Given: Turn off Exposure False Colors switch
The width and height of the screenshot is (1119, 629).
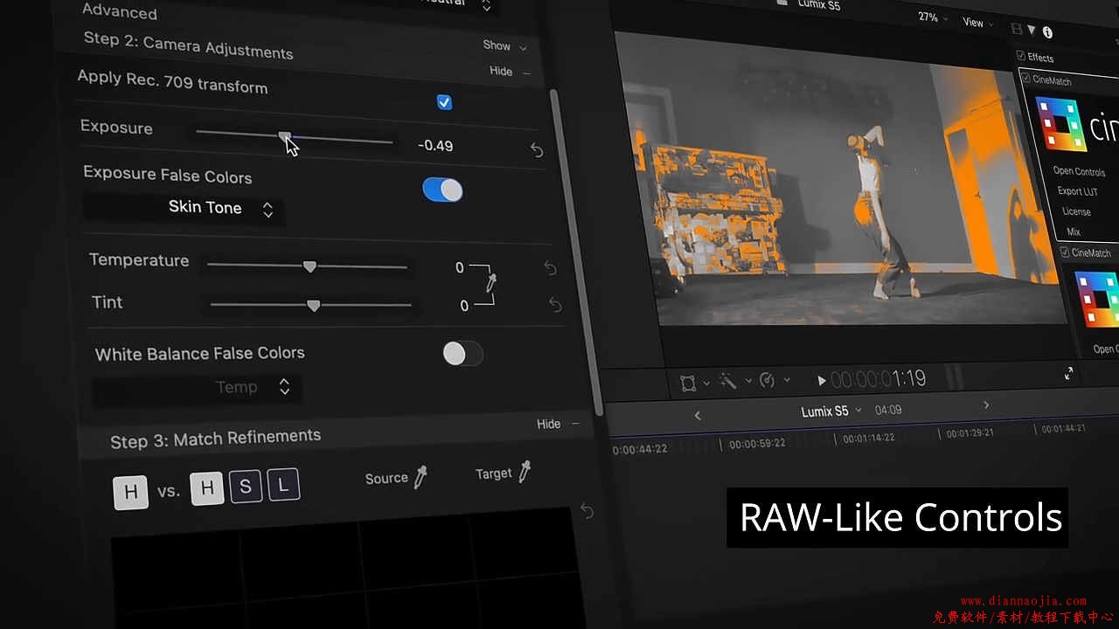Looking at the screenshot, I should pos(442,190).
